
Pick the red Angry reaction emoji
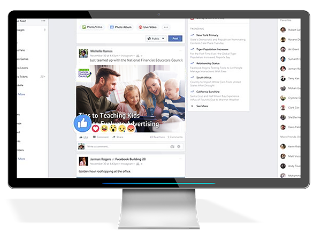click(x=131, y=128)
